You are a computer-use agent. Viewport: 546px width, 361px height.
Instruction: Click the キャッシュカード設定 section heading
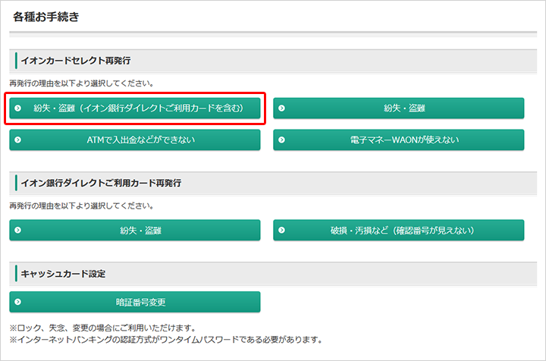click(x=63, y=274)
